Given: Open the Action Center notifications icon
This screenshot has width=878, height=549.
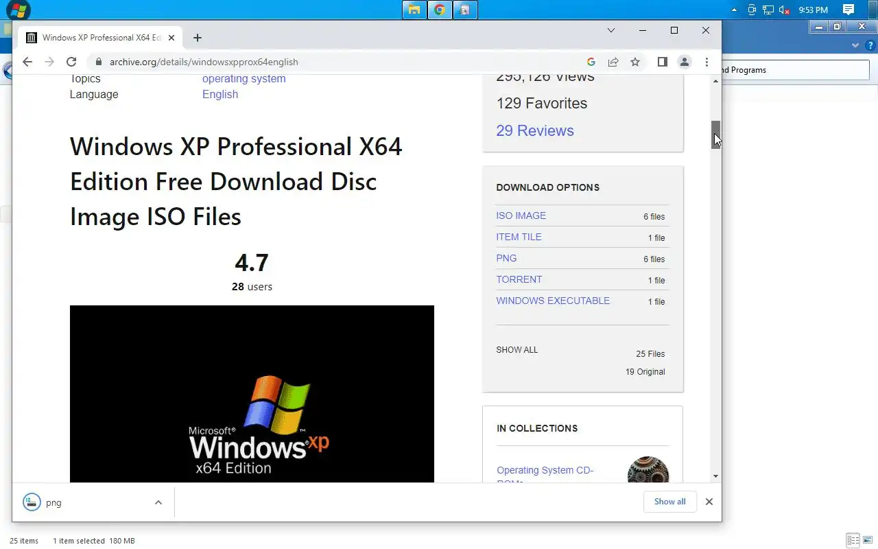Looking at the screenshot, I should (x=849, y=10).
